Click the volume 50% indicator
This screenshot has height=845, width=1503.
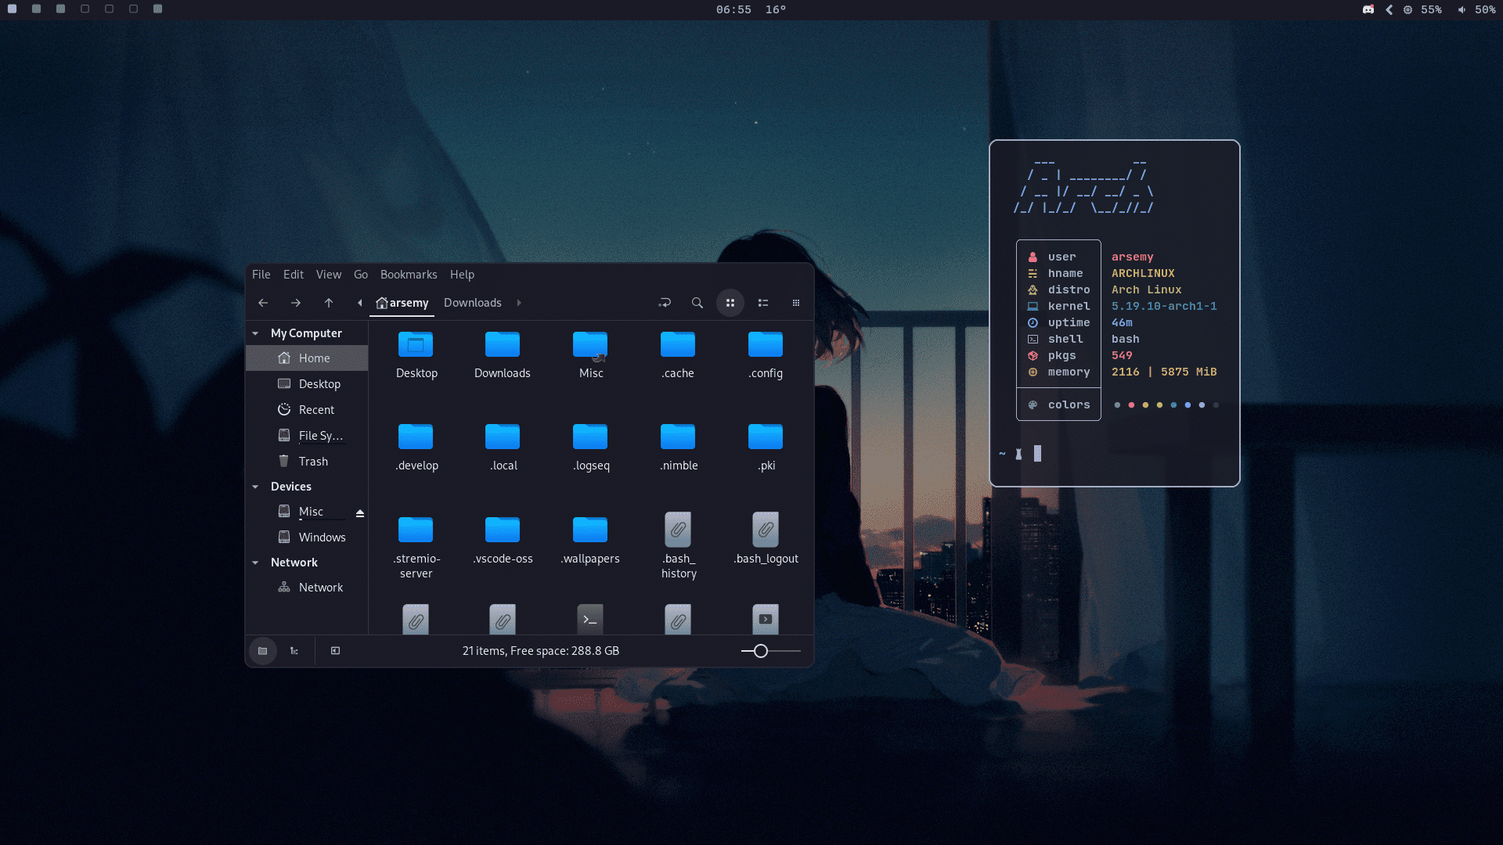[x=1476, y=9]
